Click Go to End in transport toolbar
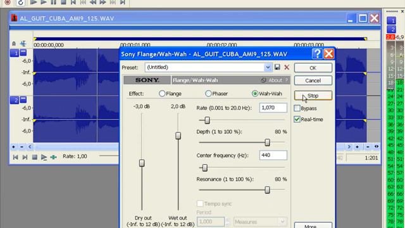Image resolution: width=405 pixels, height=228 pixels. coord(122,3)
